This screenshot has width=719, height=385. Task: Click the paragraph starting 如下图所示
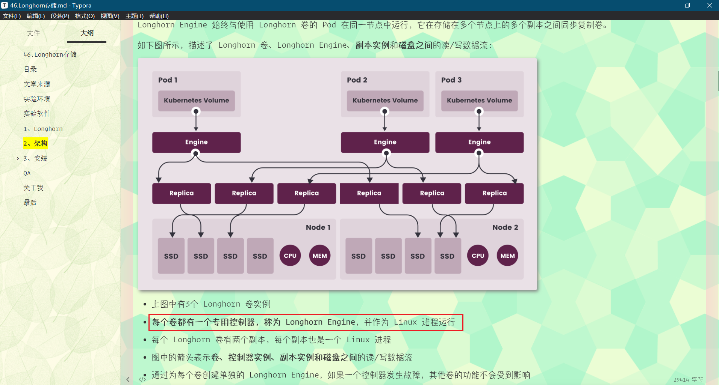(315, 45)
